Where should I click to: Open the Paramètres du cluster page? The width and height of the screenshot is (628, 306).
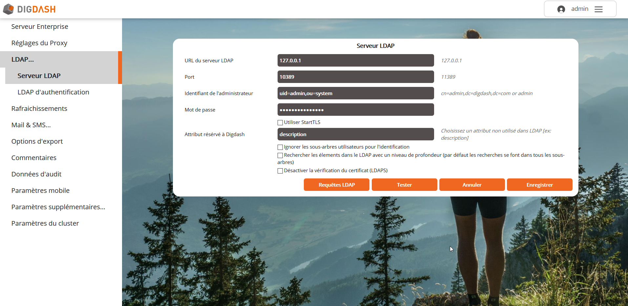pyautogui.click(x=45, y=223)
